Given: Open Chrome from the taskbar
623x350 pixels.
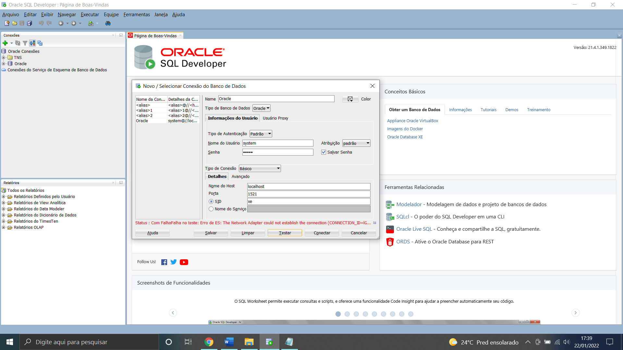Looking at the screenshot, I should [209, 342].
